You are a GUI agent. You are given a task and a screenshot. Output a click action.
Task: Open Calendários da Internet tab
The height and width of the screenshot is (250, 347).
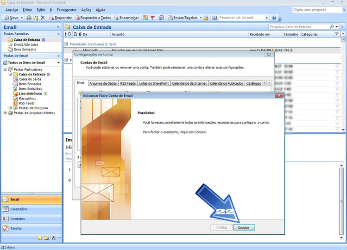(x=189, y=83)
